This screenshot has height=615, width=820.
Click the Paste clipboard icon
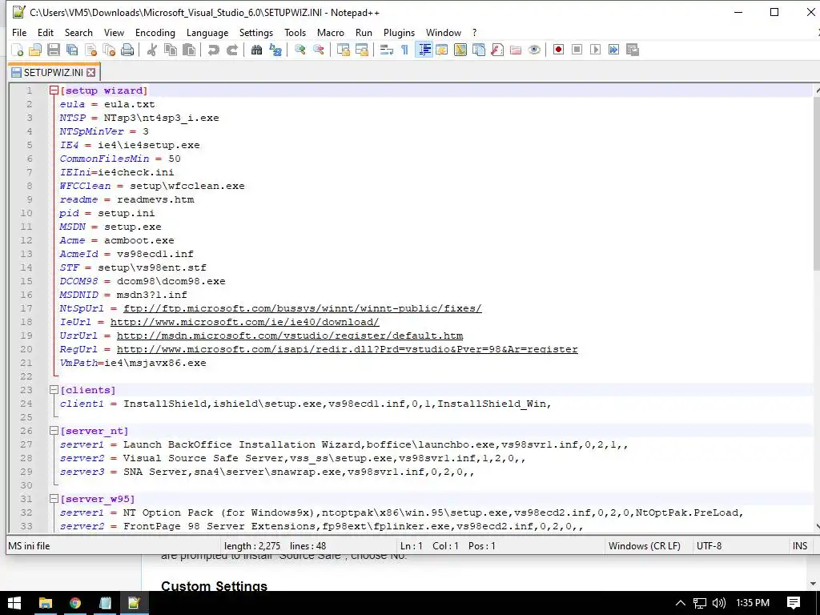coord(189,50)
